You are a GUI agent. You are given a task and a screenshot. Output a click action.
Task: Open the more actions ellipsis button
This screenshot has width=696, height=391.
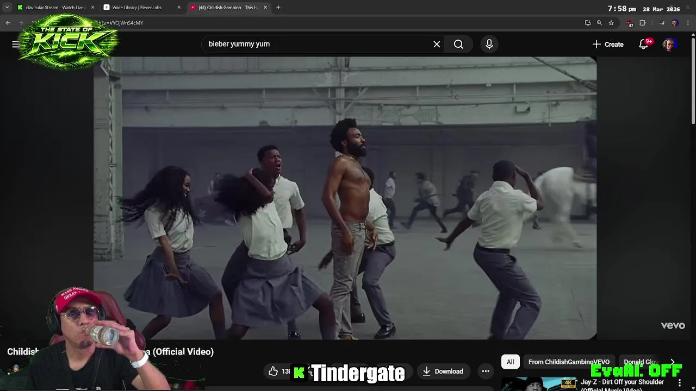coord(486,371)
